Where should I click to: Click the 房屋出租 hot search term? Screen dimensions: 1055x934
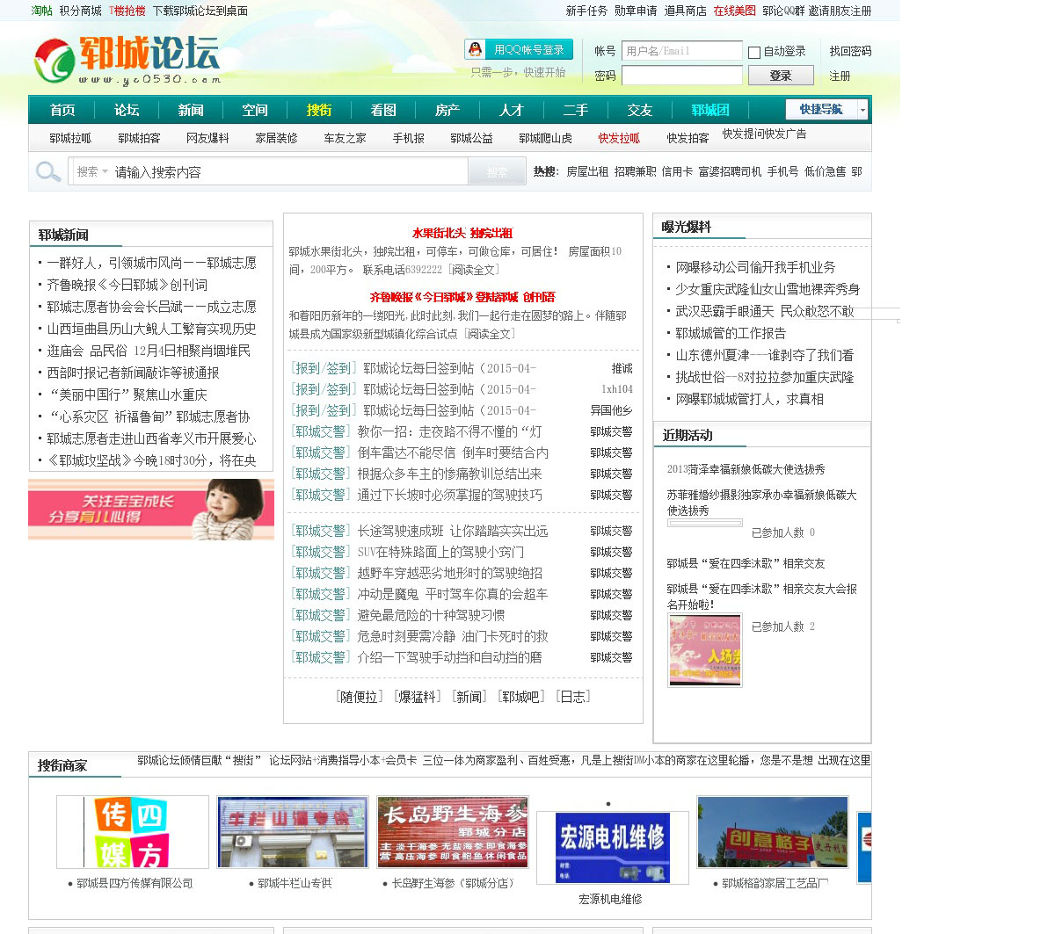(587, 171)
